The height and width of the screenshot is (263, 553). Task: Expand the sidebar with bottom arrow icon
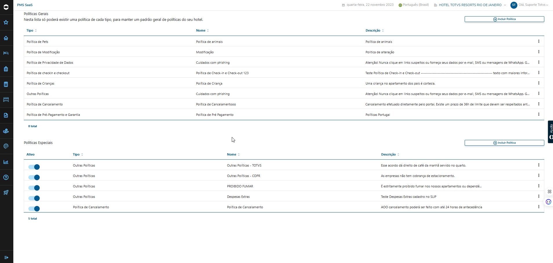click(x=6, y=257)
